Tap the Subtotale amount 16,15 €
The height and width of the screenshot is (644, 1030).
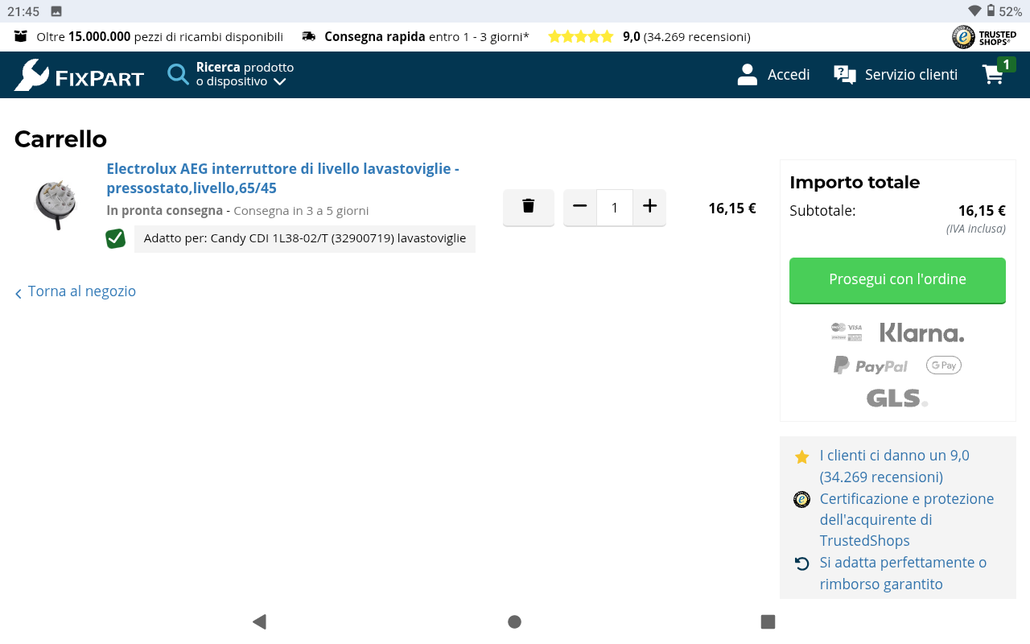tap(982, 211)
